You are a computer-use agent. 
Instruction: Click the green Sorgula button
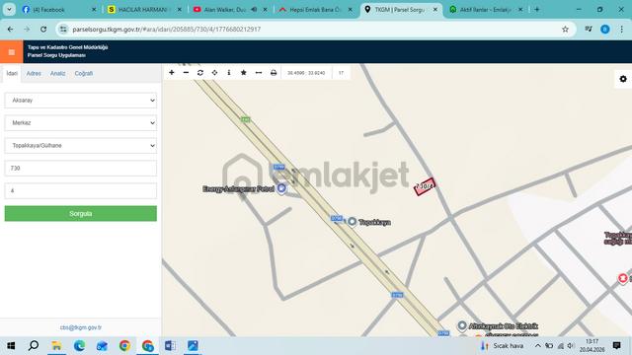coord(81,213)
